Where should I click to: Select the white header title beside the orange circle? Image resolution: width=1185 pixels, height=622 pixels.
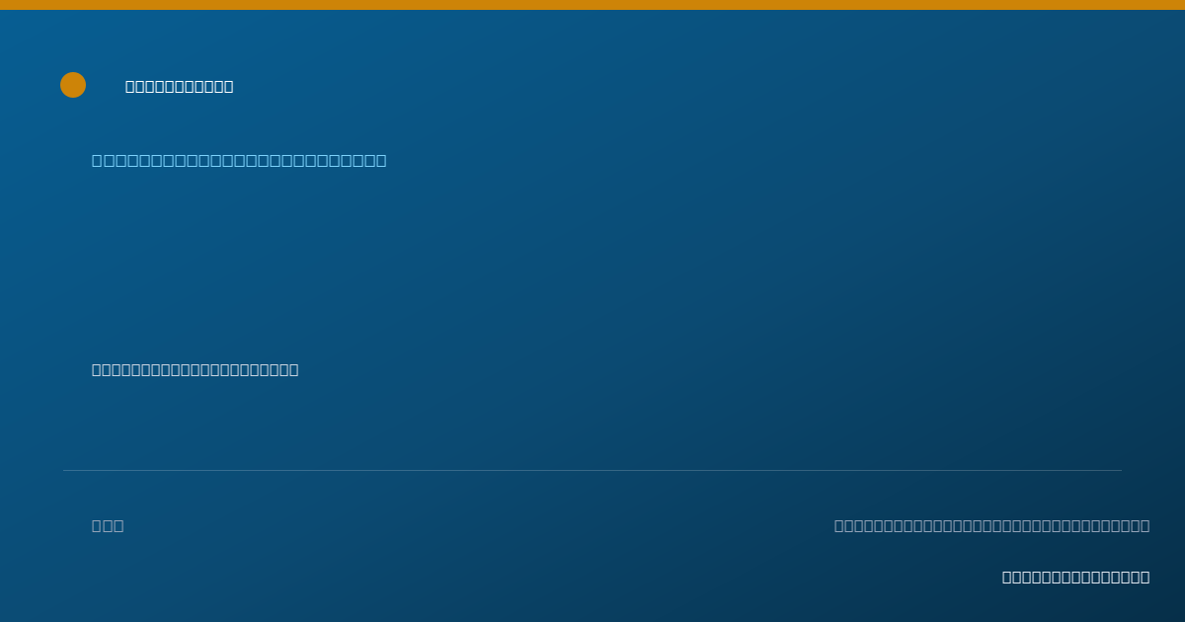(x=179, y=86)
